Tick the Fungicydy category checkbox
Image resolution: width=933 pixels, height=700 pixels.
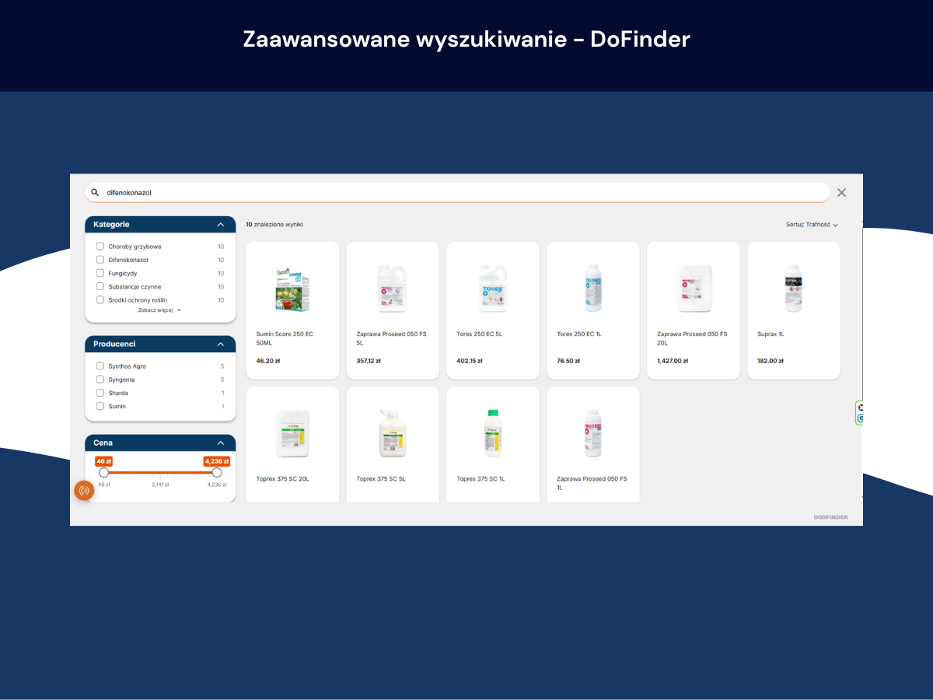click(100, 273)
